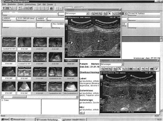
Task: Click the Windows Start button
Action: [x=5, y=119]
